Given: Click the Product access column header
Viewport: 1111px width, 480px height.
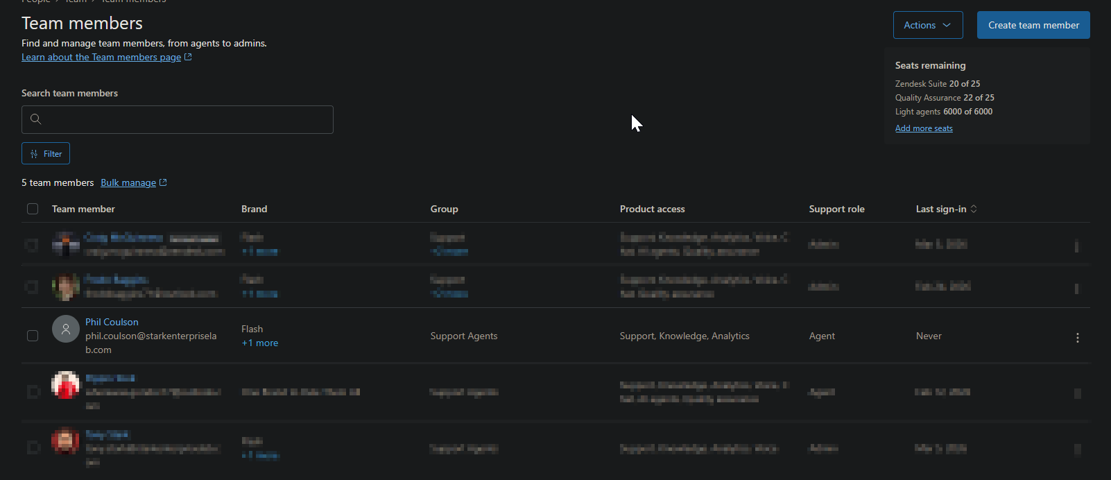Looking at the screenshot, I should tap(652, 209).
